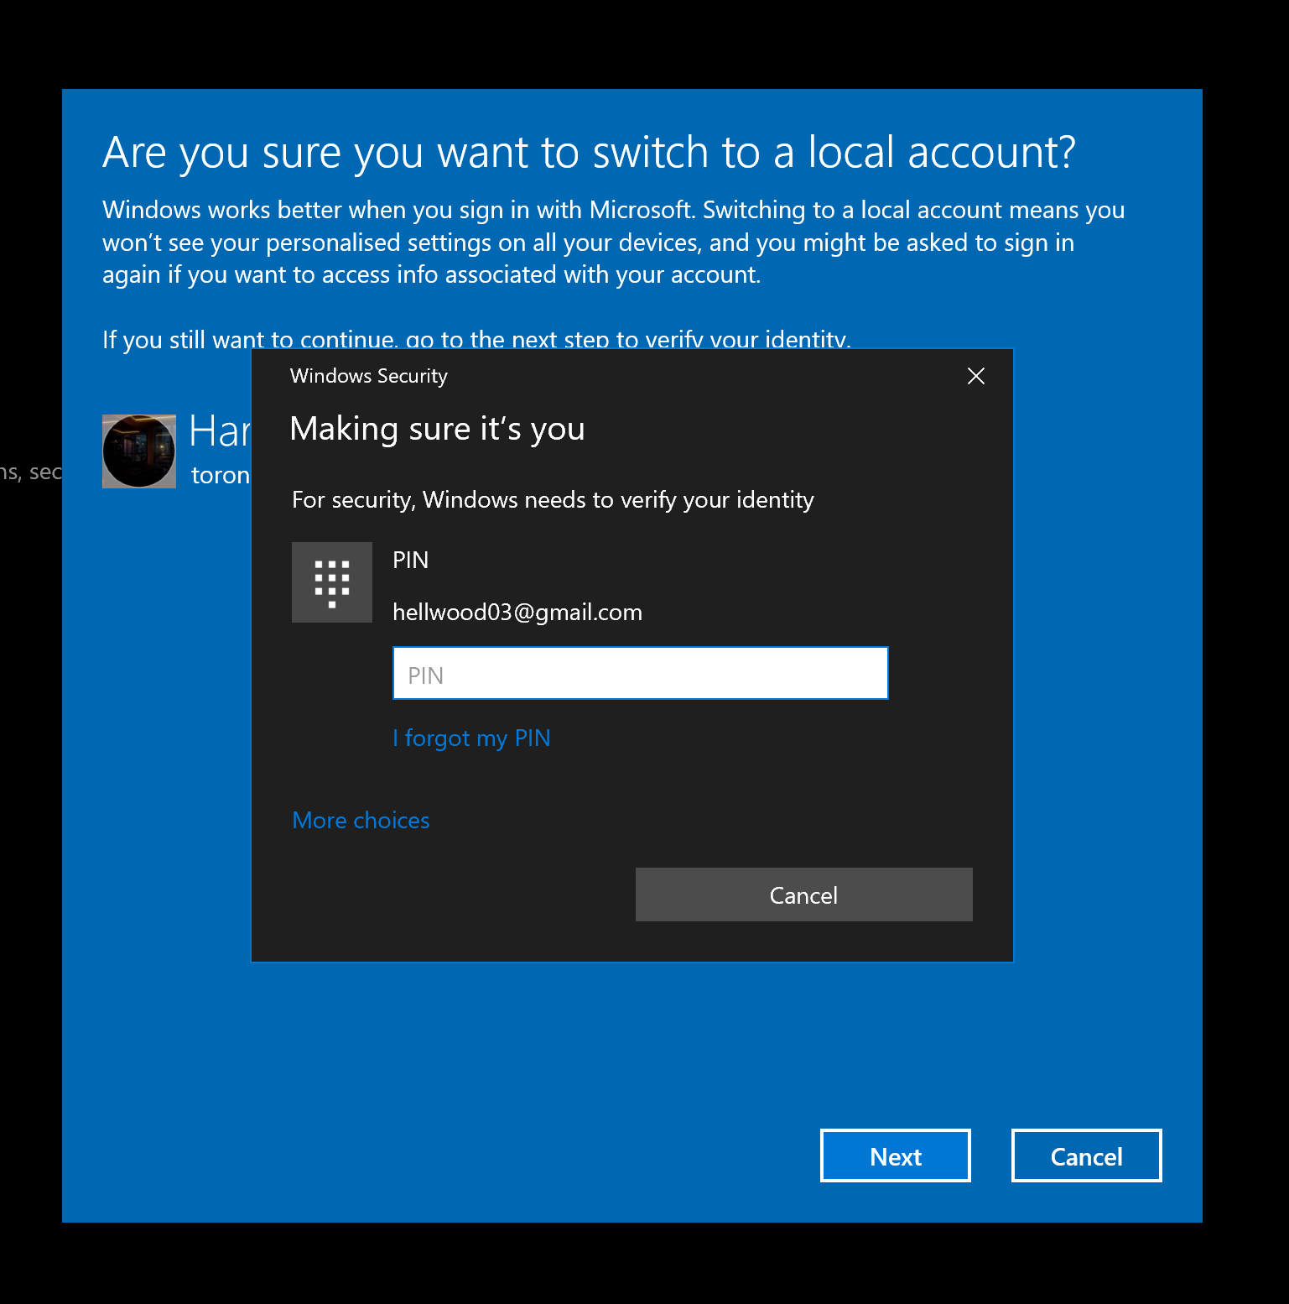Click the numeric pad symbol beside PIN
This screenshot has width=1289, height=1304.
pyautogui.click(x=332, y=582)
